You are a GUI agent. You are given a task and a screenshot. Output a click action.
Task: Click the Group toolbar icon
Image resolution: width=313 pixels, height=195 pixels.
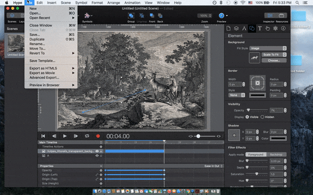point(131,16)
